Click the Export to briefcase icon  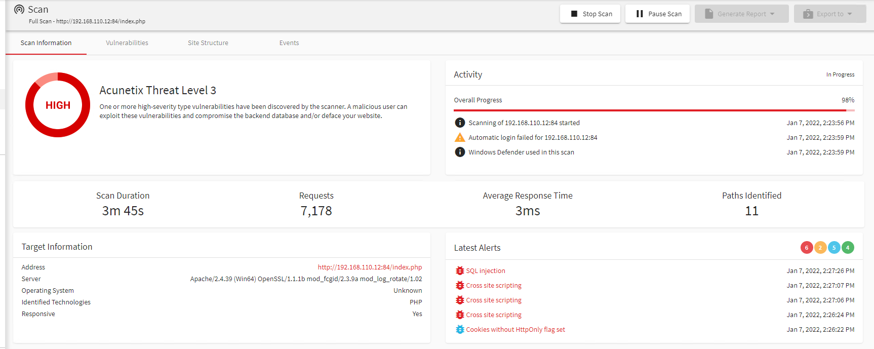click(x=808, y=14)
